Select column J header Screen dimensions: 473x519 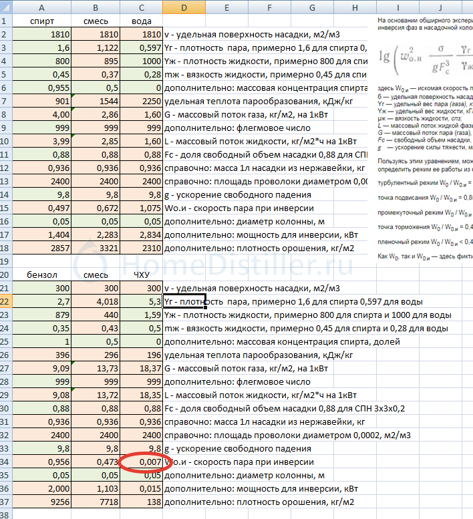440,7
